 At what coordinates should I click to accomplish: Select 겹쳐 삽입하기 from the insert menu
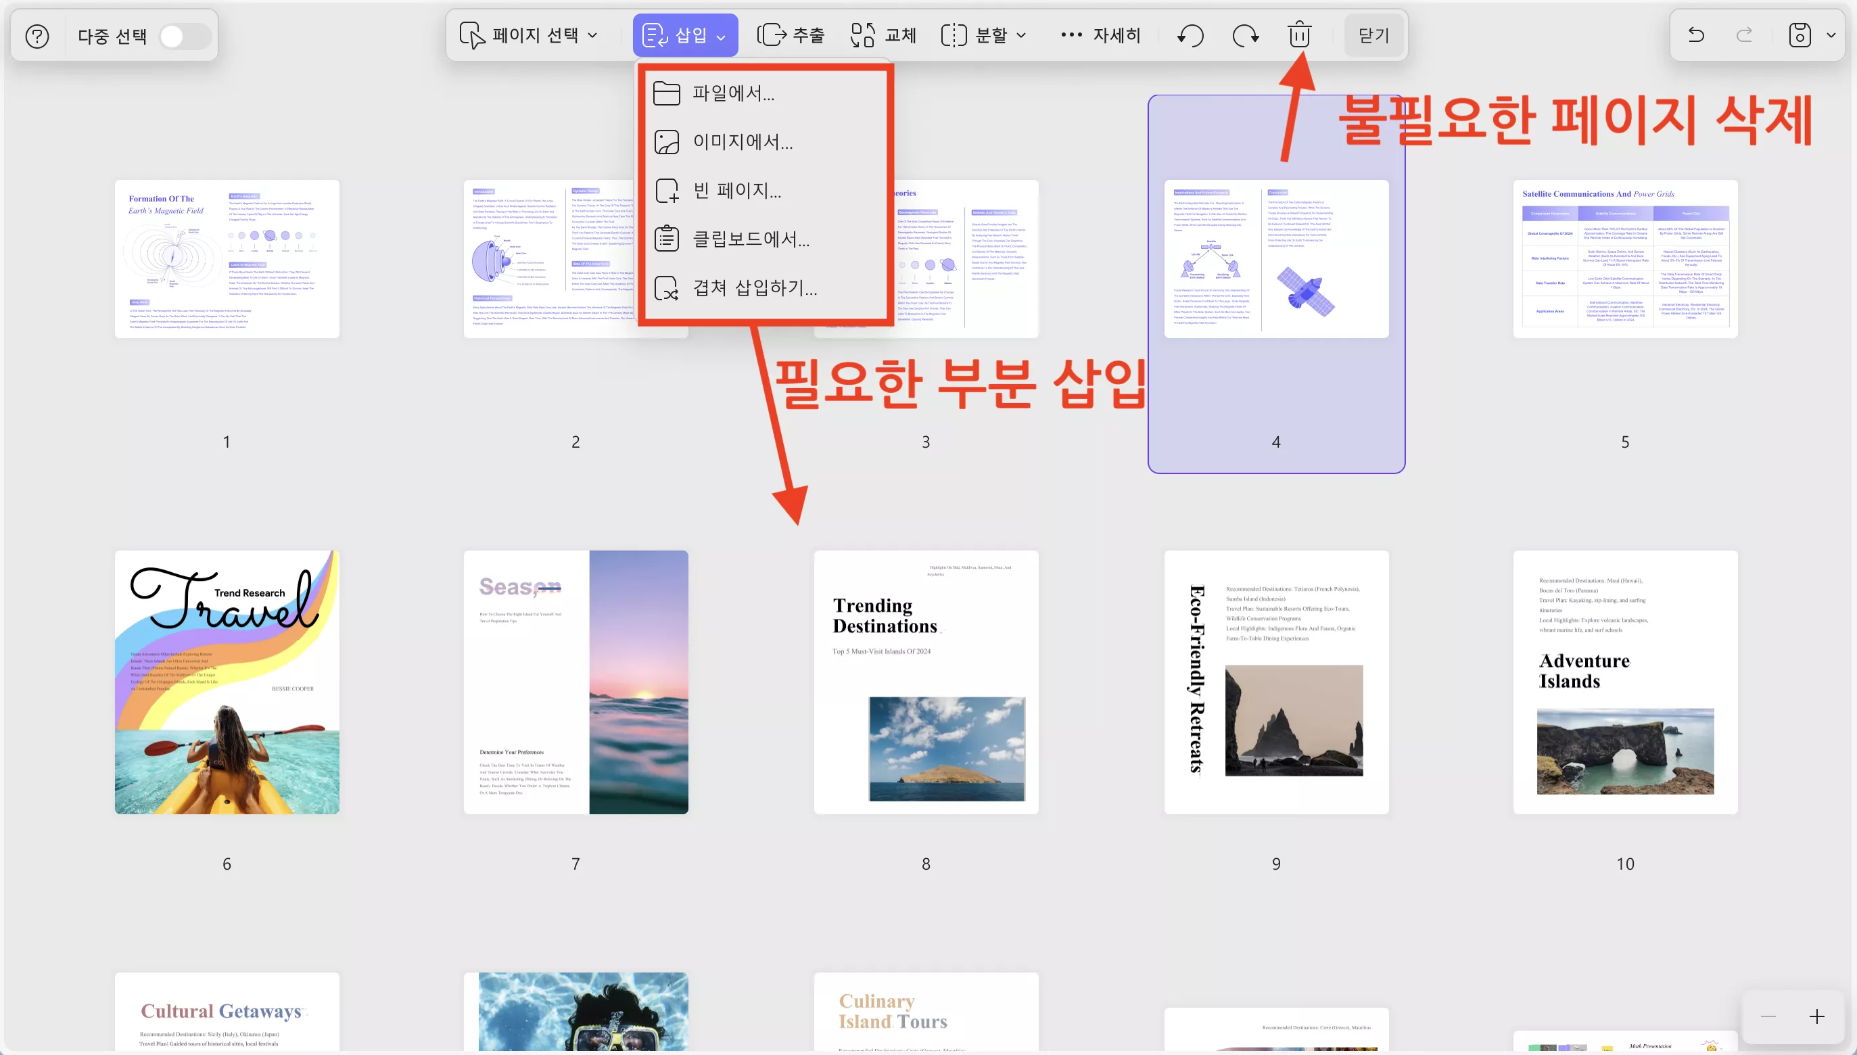point(753,287)
